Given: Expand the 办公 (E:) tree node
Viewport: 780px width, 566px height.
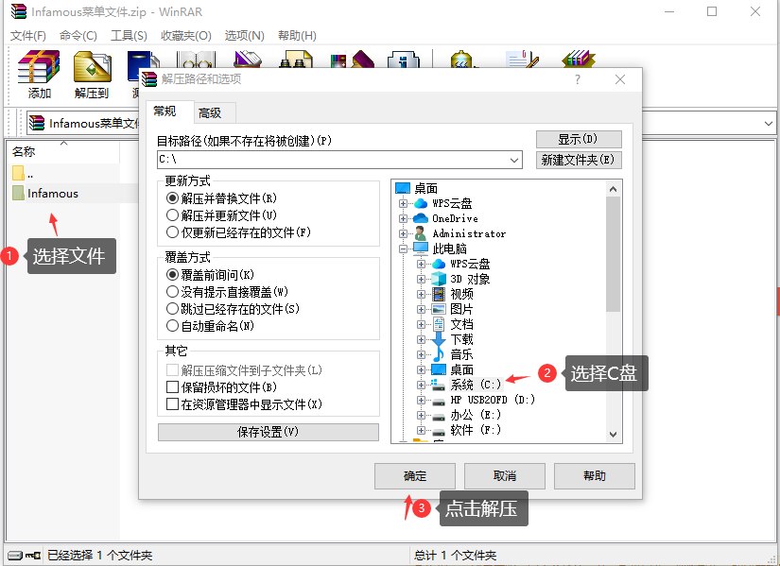Looking at the screenshot, I should pyautogui.click(x=421, y=416).
